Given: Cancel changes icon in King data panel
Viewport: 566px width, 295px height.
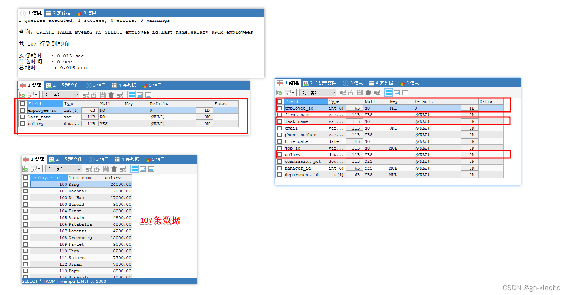Looking at the screenshot, I should point(123,169).
